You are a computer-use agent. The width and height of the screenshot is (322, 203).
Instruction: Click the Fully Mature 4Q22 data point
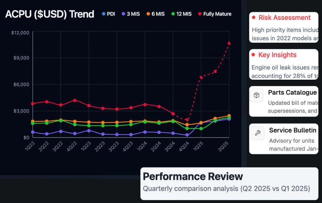pyautogui.click(x=75, y=100)
